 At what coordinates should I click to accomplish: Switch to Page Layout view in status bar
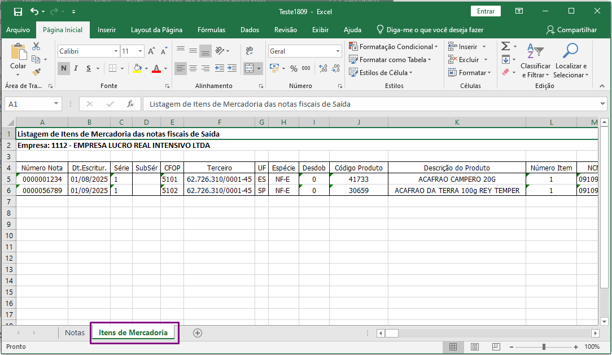point(475,347)
